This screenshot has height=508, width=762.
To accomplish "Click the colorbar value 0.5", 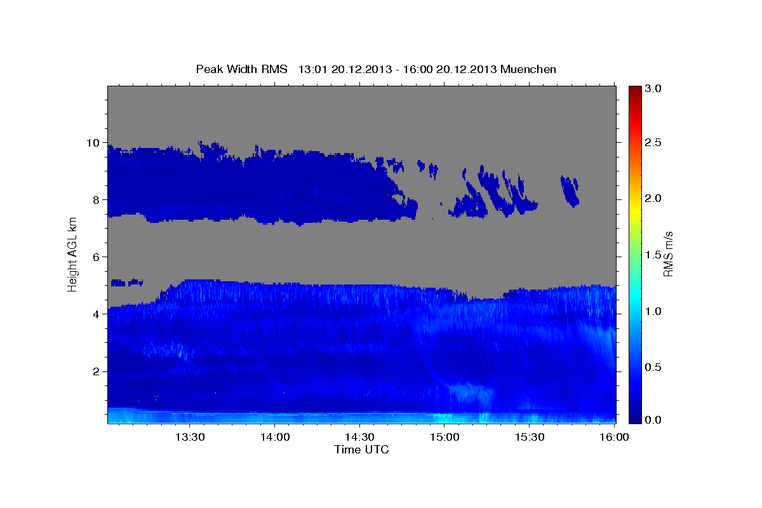I will (653, 367).
